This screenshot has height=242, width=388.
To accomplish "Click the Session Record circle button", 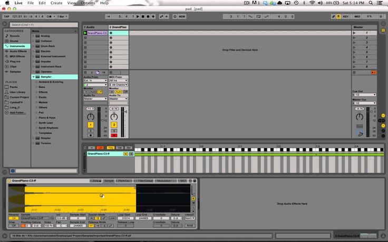I will [174, 16].
